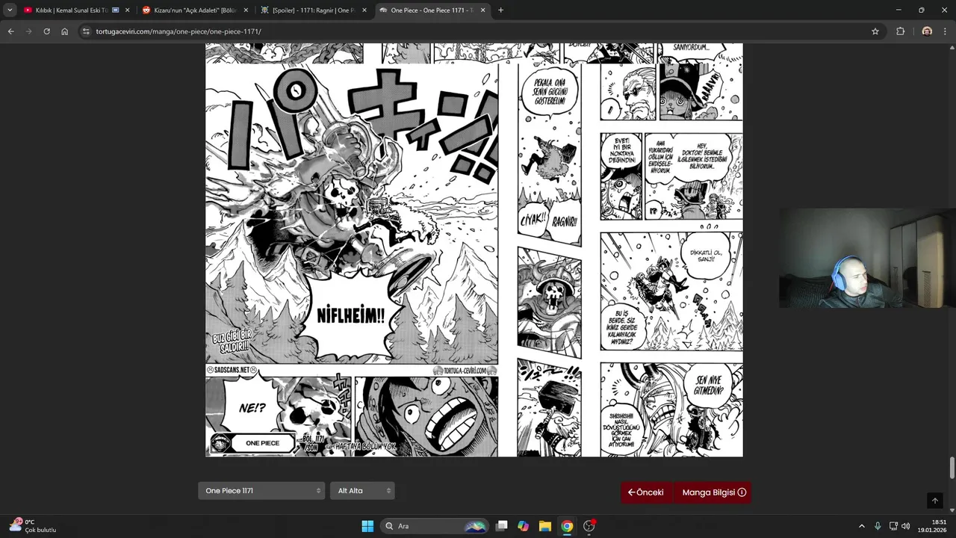This screenshot has height=538, width=956.
Task: Close the One Piece 1171 tab
Action: [x=483, y=10]
